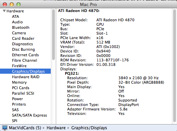Click the sidebar vertical scrollbar thumb
This screenshot has width=177, height=131.
(54, 35)
